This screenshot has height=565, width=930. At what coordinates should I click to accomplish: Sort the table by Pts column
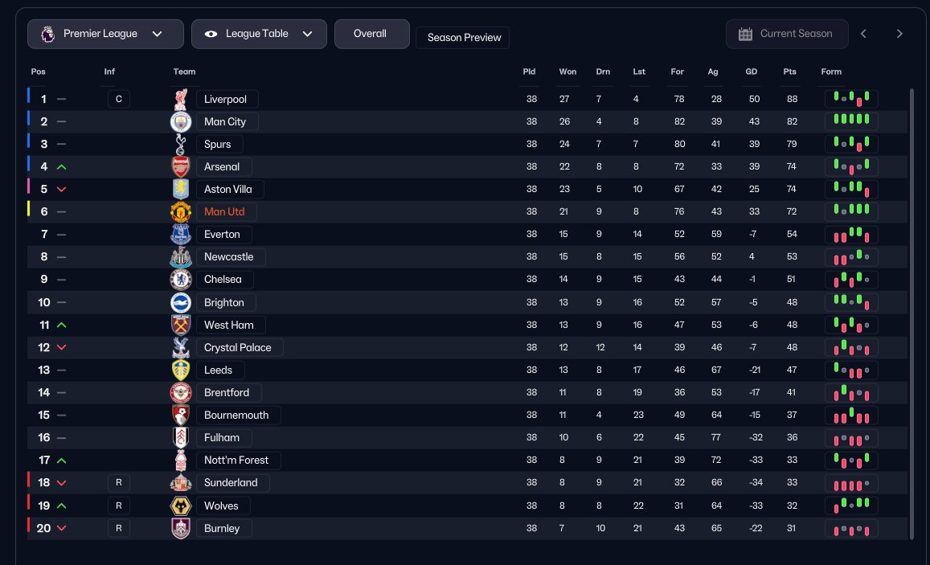789,72
